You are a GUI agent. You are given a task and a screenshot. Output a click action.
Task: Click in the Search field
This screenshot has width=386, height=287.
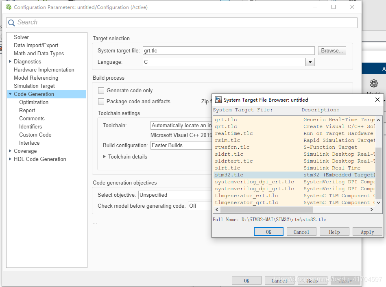pos(182,22)
